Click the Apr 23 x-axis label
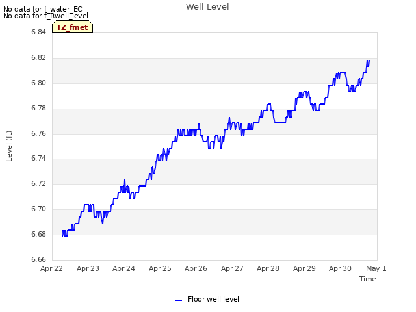The image size is (416, 312). (88, 268)
